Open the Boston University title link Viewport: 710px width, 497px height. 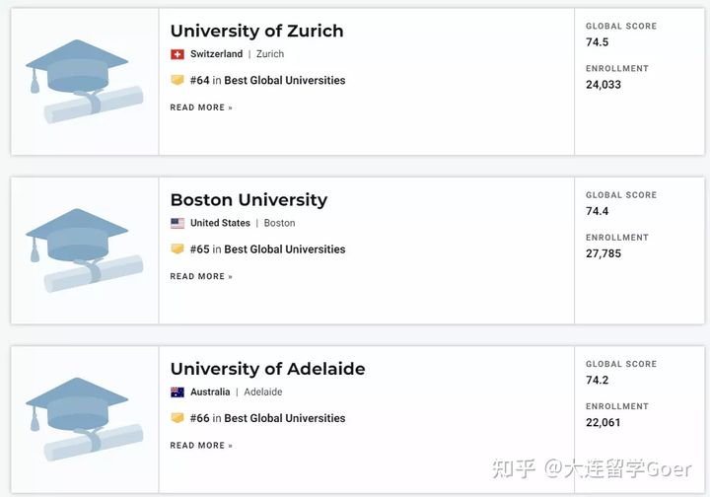(x=248, y=199)
